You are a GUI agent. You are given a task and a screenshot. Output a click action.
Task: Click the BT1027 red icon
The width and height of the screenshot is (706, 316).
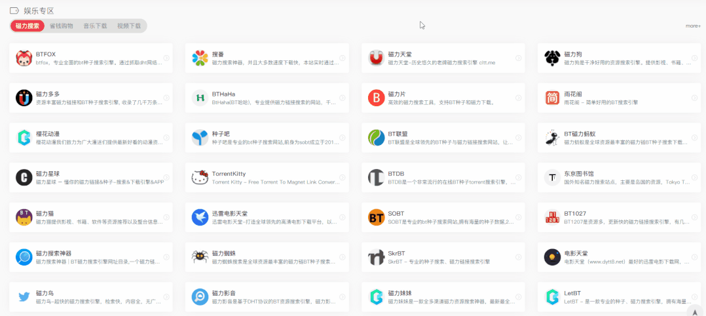[552, 217]
